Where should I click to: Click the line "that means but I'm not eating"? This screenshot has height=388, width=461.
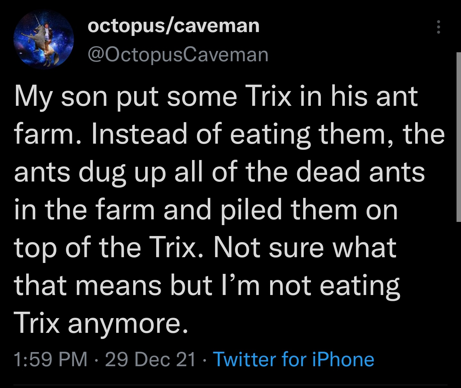[207, 285]
